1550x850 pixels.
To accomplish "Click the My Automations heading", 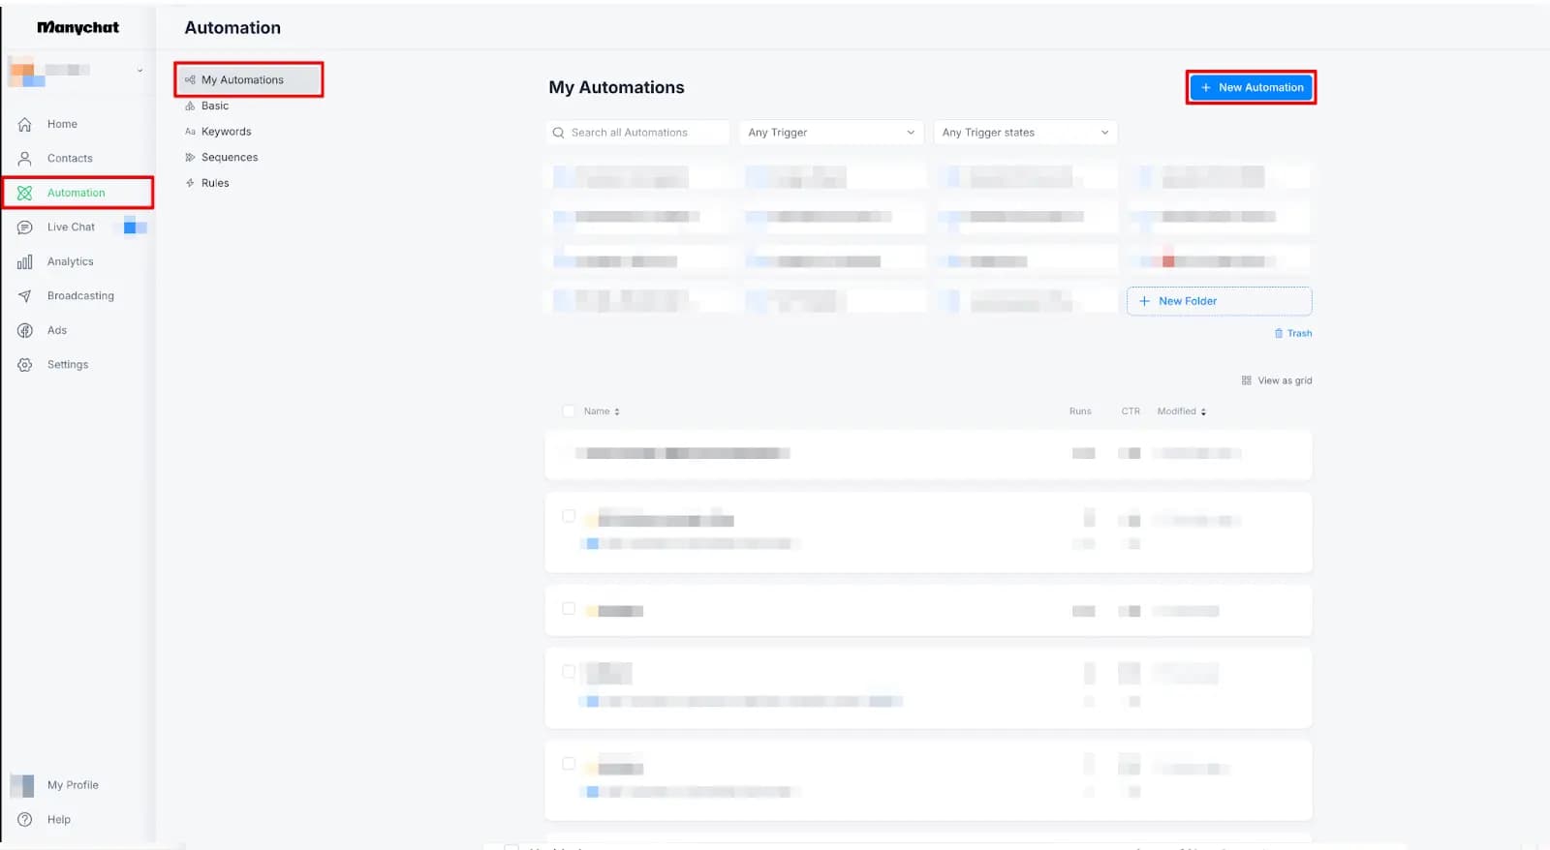I will 616,87.
